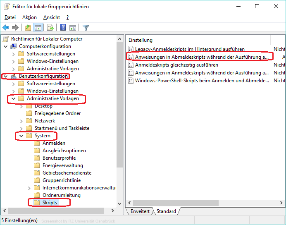The image size is (286, 225).
Task: Click the Back arrow toolbar icon
Action: [6, 28]
